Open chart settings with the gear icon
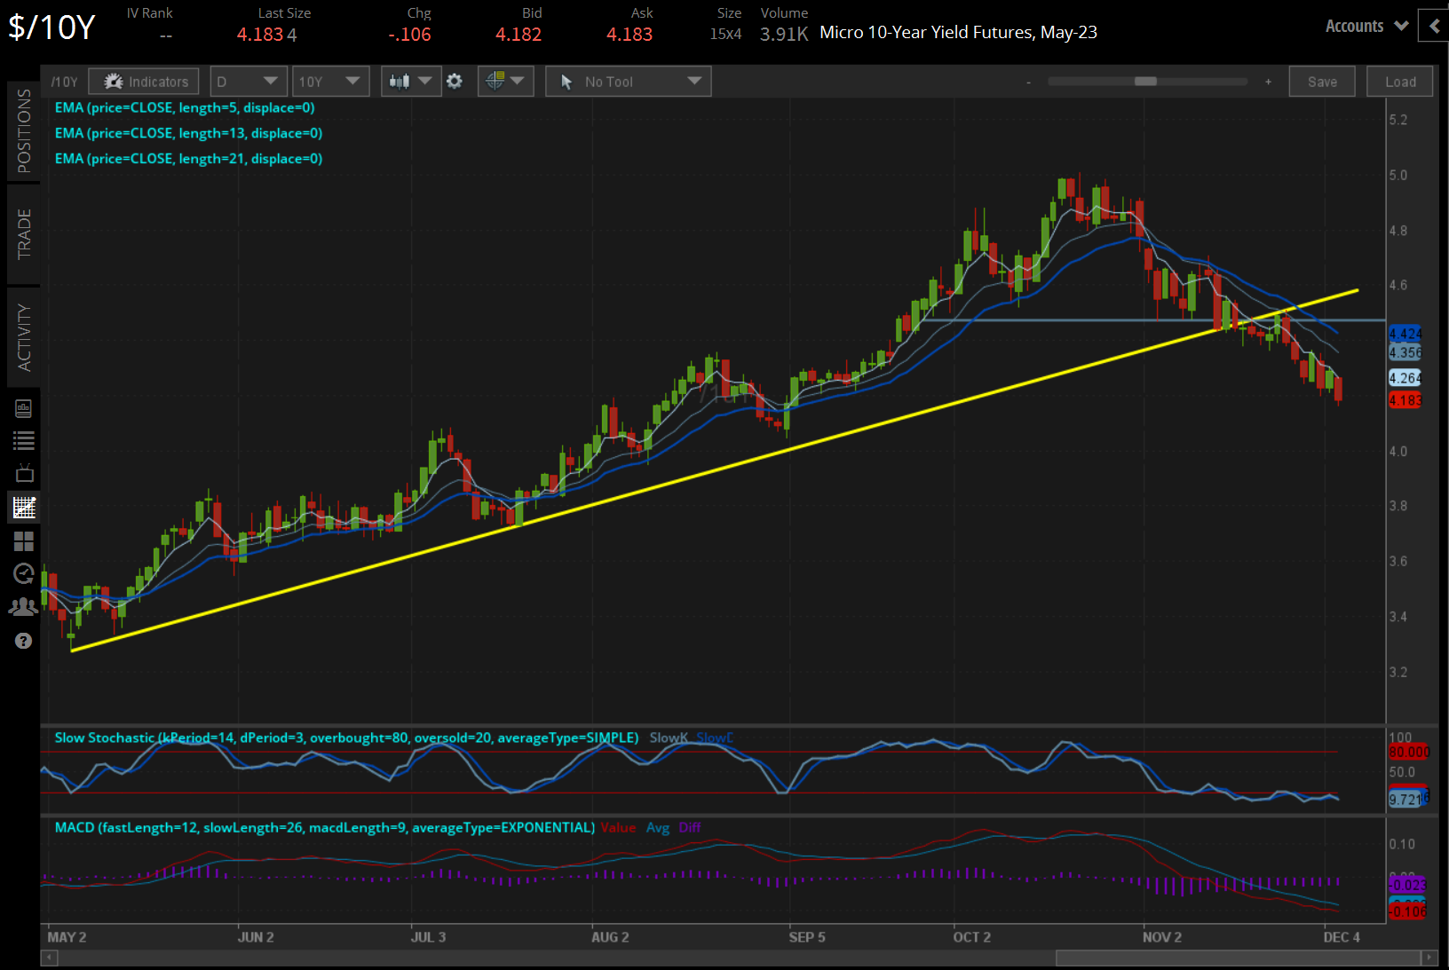The width and height of the screenshot is (1449, 970). 455,81
